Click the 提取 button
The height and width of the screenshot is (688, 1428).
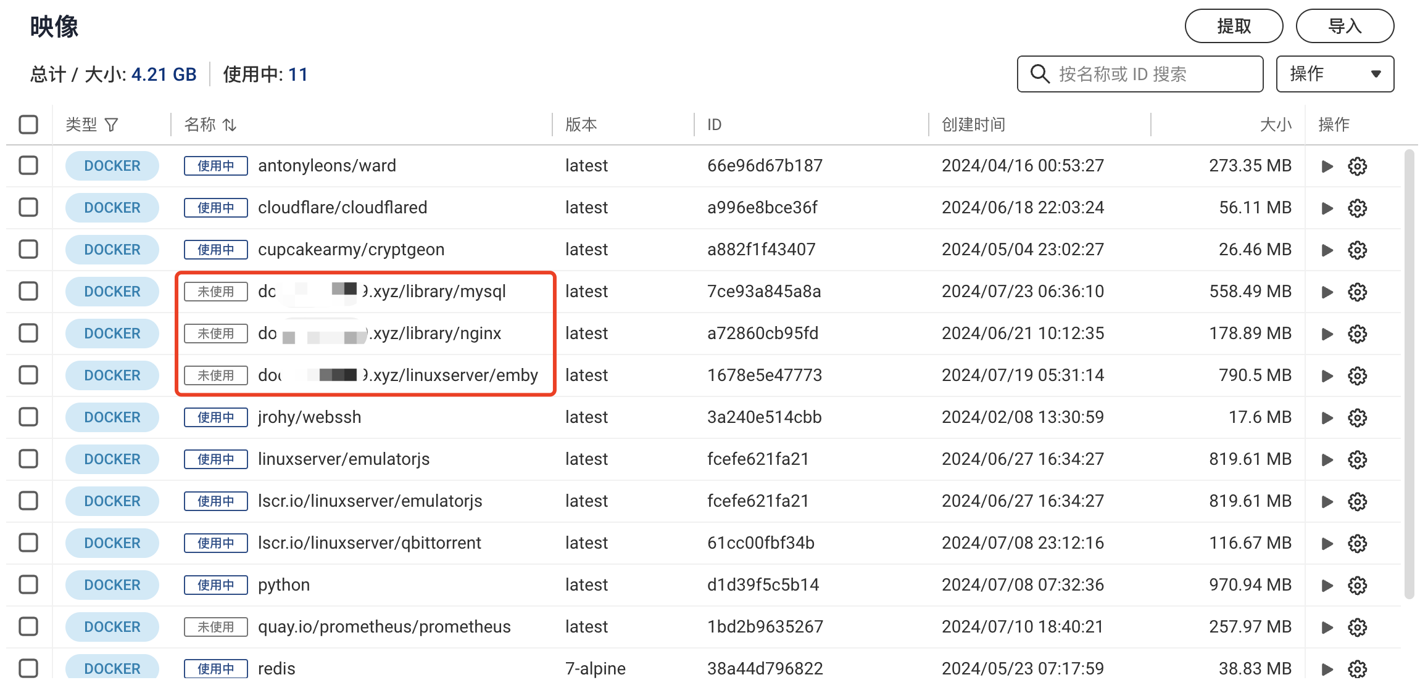click(x=1234, y=26)
